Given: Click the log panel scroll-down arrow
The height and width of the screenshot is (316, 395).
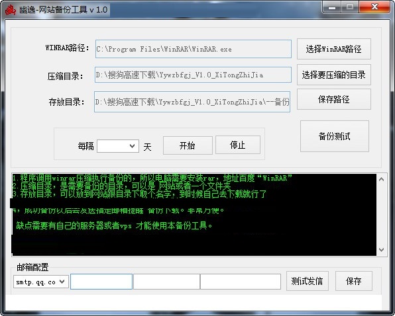Looking at the screenshot, I should point(381,249).
